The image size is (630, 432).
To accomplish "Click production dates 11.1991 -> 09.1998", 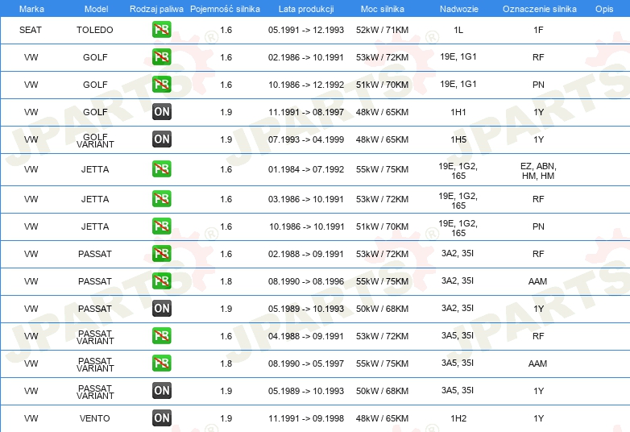I will [306, 418].
